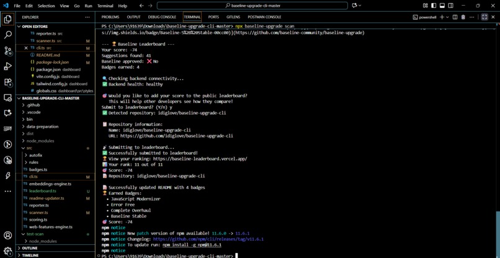Toggle maximized panel size
Viewport: 500px width, 258px height.
tap(484, 17)
